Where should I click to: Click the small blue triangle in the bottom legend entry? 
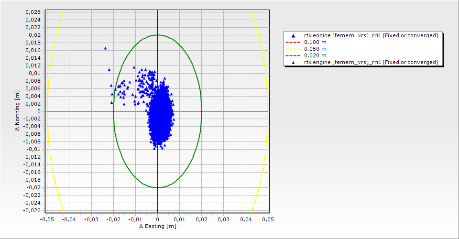293,63
